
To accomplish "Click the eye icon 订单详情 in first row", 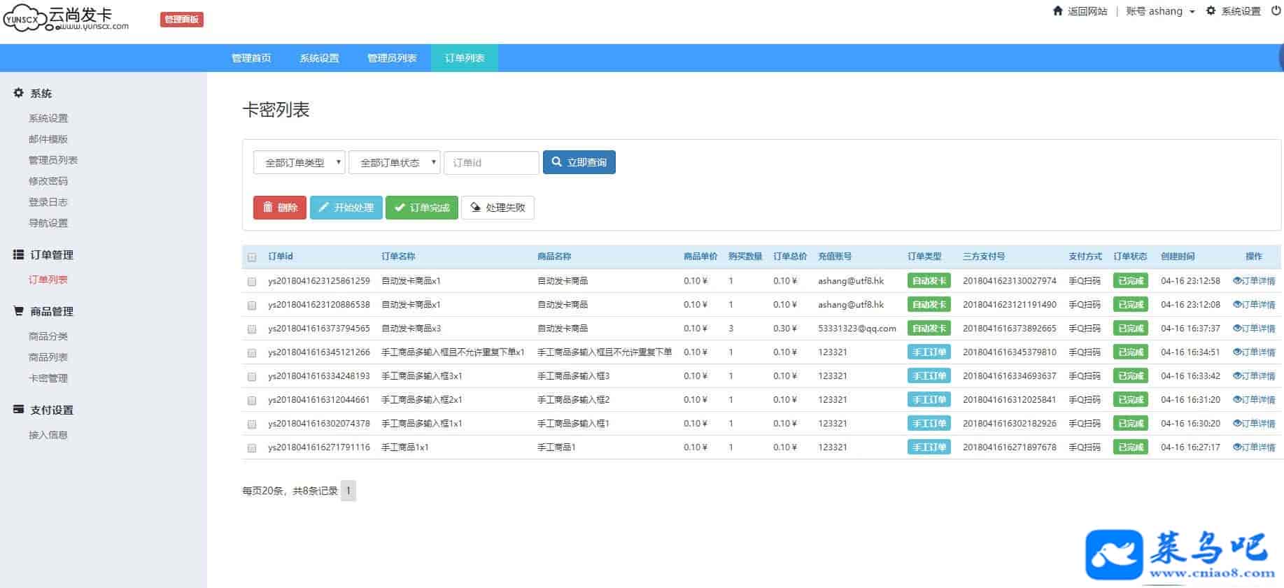I will pos(1236,281).
